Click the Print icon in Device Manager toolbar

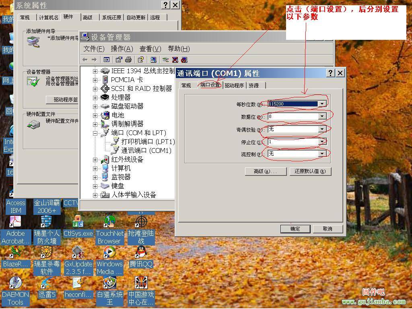(x=128, y=60)
